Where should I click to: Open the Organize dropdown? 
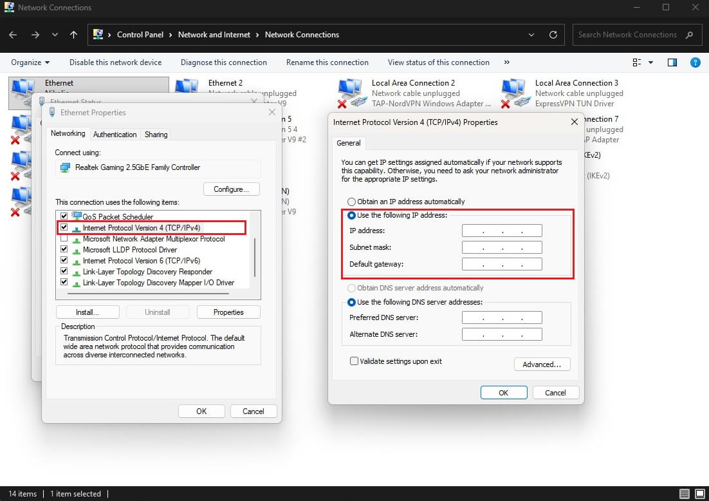point(30,62)
